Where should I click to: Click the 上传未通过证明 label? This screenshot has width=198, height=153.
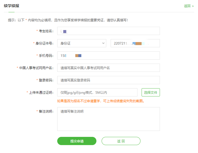pyautogui.click(x=41, y=92)
